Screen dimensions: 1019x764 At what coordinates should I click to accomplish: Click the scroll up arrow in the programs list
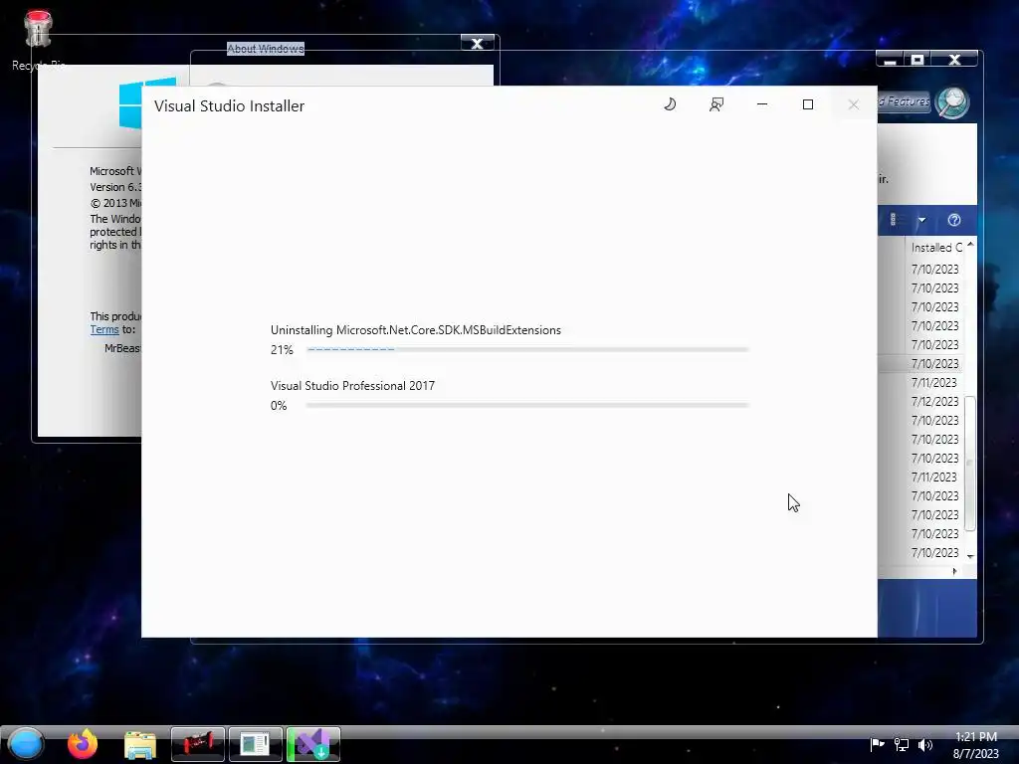[970, 245]
